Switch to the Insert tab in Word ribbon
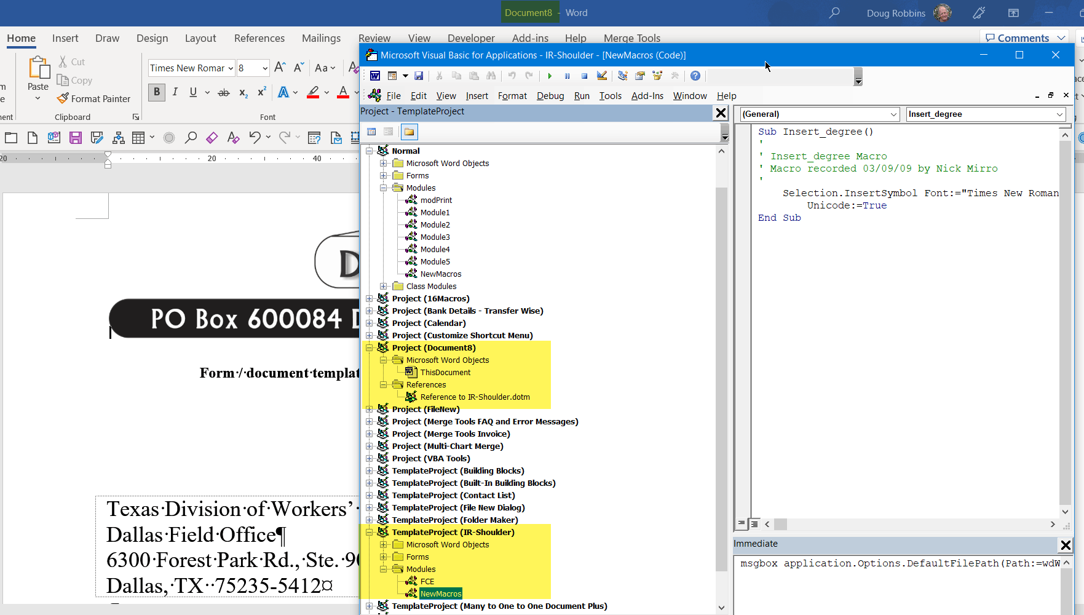The width and height of the screenshot is (1084, 615). point(65,38)
